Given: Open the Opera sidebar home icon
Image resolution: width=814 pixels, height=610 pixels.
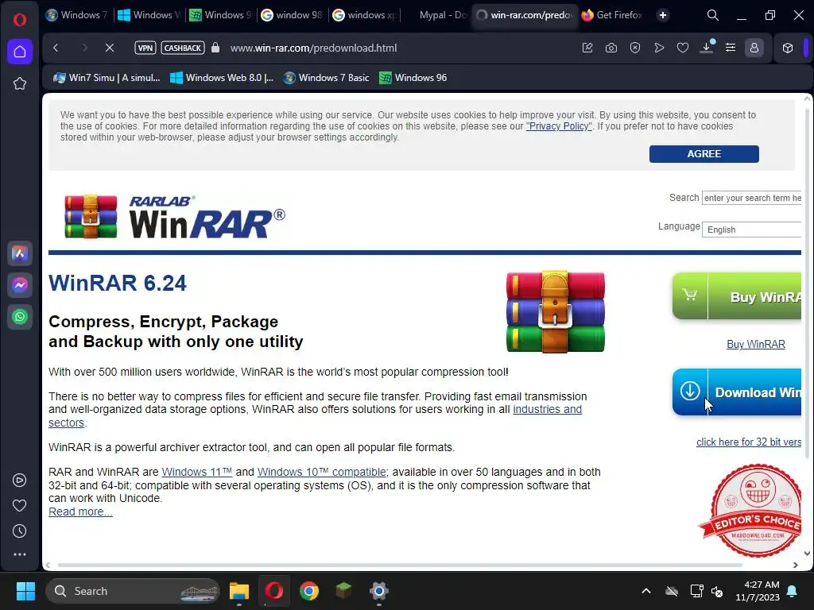Looking at the screenshot, I should [20, 52].
